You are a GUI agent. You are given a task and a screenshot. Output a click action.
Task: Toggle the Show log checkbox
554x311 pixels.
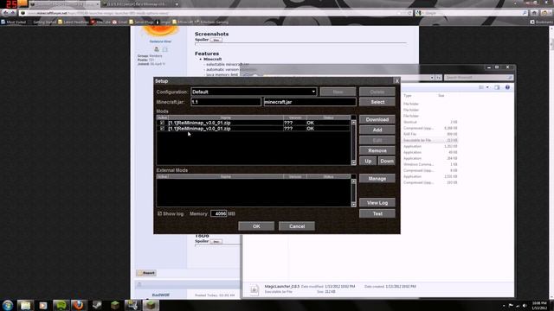159,213
